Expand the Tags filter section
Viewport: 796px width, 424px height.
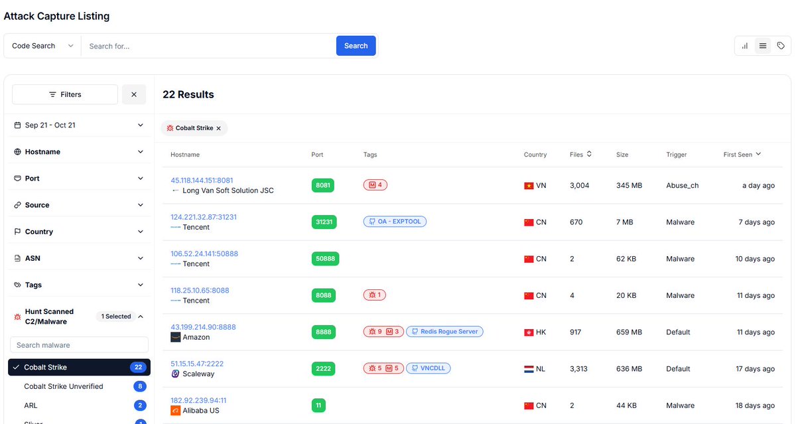point(79,284)
